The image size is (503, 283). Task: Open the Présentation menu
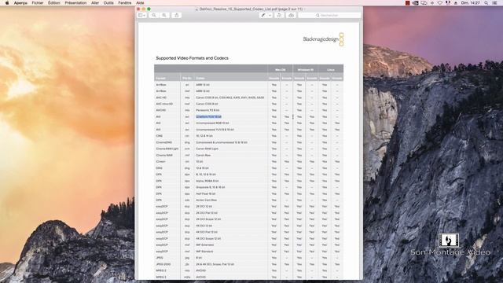(75, 3)
